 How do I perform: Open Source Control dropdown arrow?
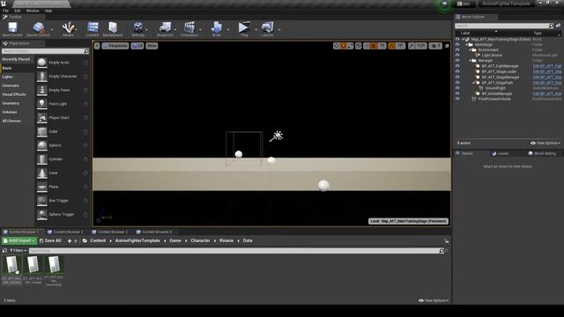point(52,29)
